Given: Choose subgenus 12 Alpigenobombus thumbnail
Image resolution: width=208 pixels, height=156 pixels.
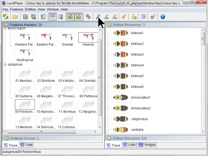Looking at the screenshot, I should [88, 105].
